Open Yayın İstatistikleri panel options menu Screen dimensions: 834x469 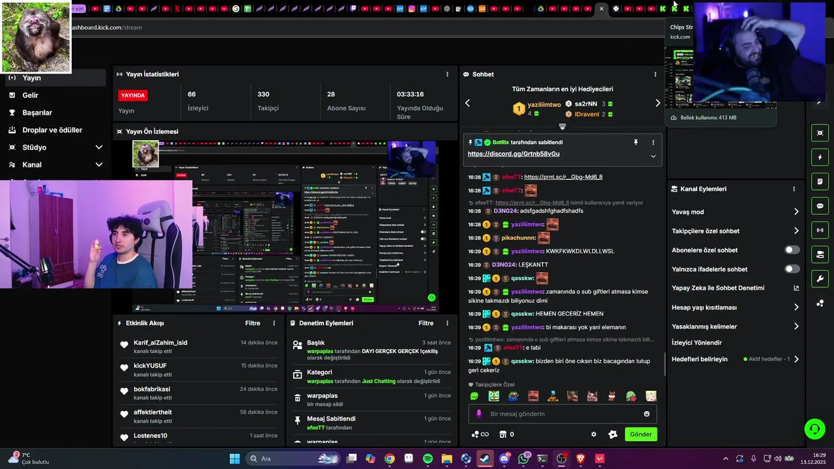tap(447, 74)
